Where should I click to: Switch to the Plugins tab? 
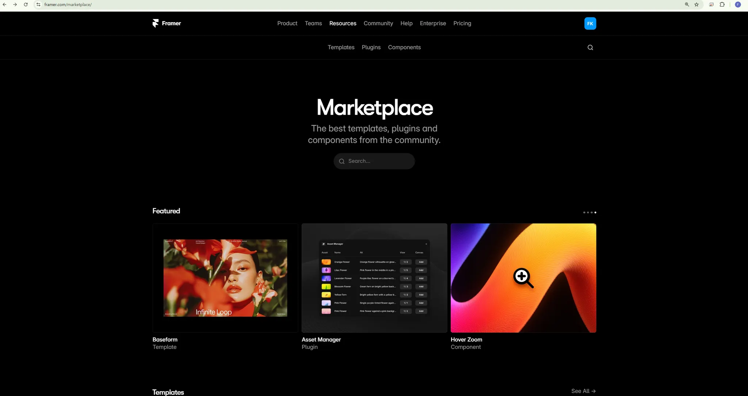click(371, 47)
